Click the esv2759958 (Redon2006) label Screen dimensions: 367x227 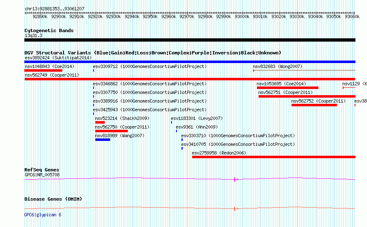click(219, 153)
